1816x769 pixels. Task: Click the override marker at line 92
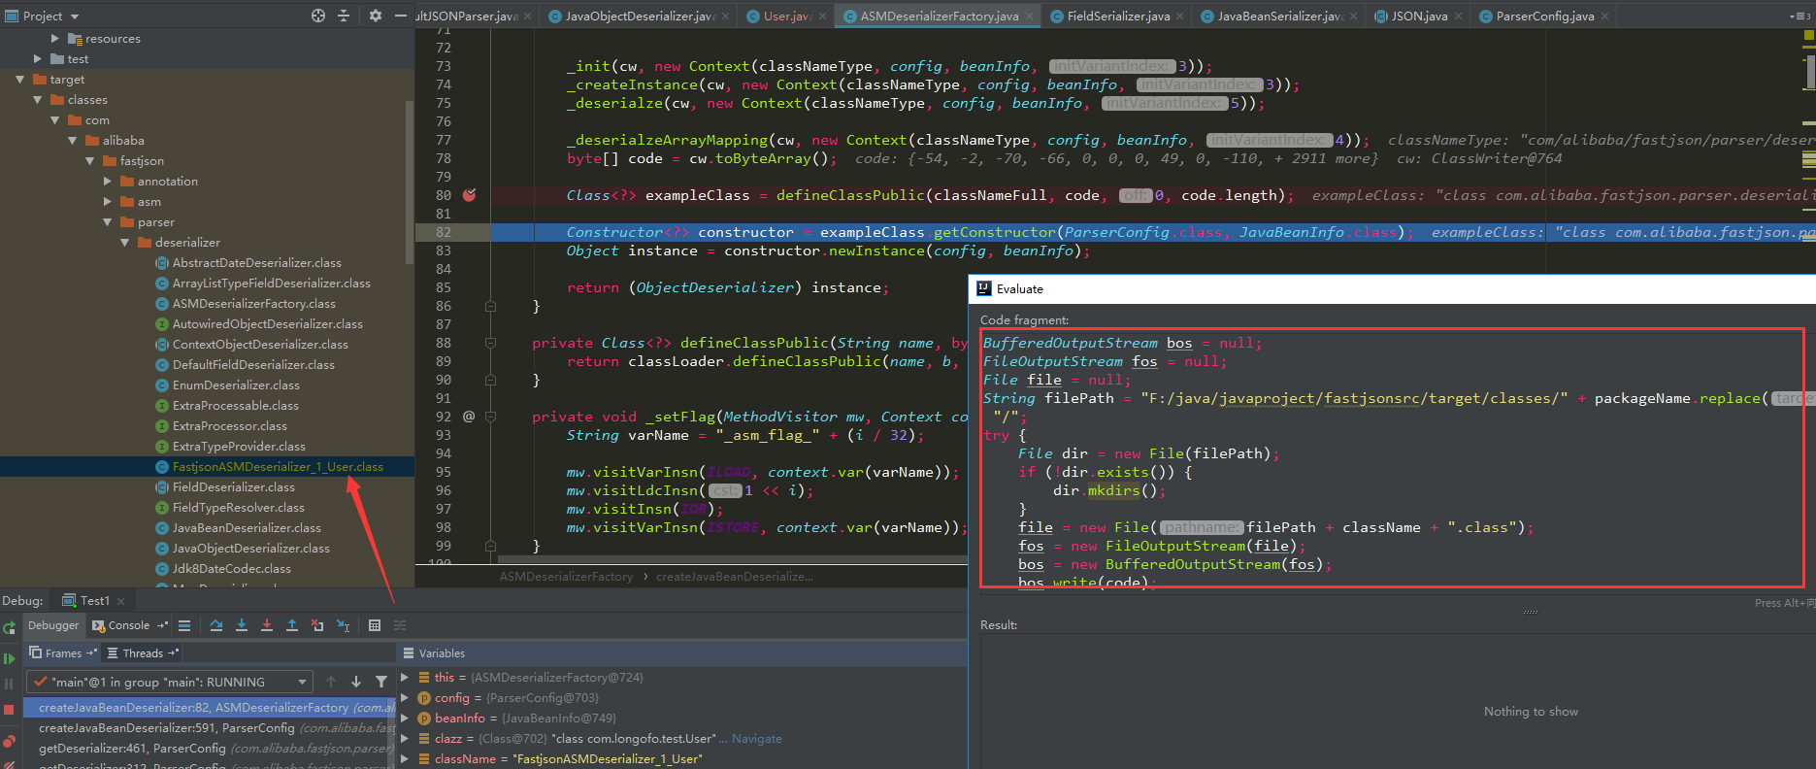click(x=469, y=417)
